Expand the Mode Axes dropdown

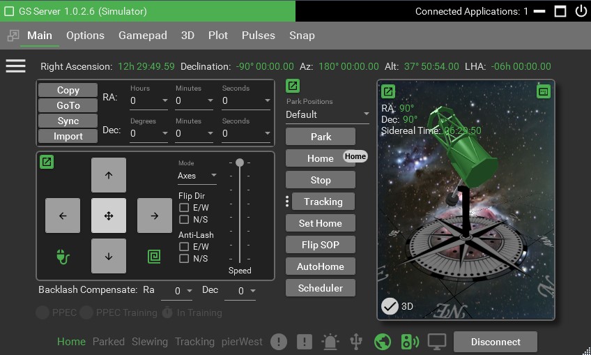click(x=197, y=176)
